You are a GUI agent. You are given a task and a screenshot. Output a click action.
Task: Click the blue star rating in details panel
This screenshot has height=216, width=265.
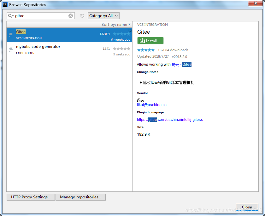pyautogui.click(x=146, y=50)
